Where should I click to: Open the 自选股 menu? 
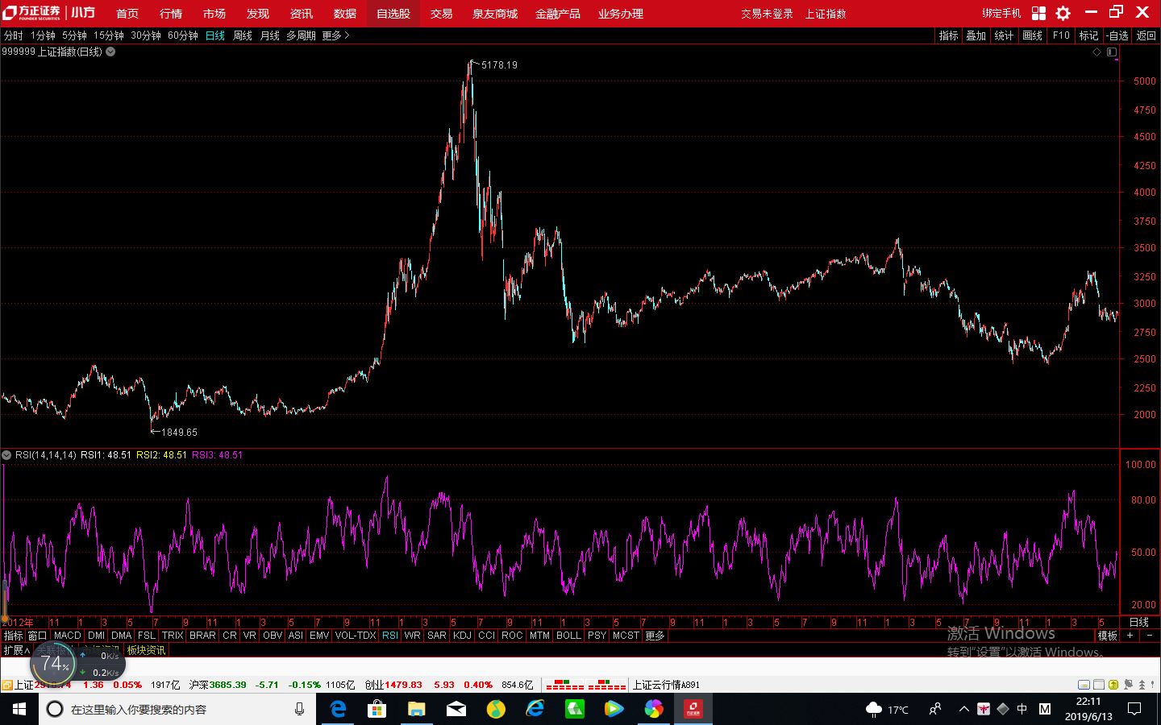393,14
